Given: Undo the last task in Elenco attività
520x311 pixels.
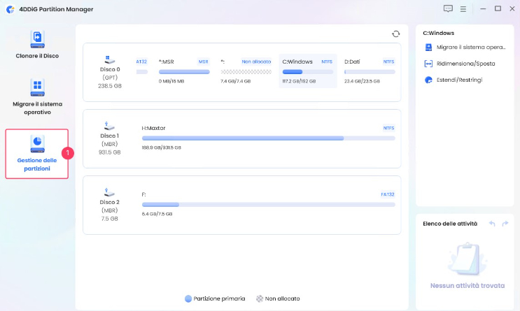Looking at the screenshot, I should [x=492, y=224].
